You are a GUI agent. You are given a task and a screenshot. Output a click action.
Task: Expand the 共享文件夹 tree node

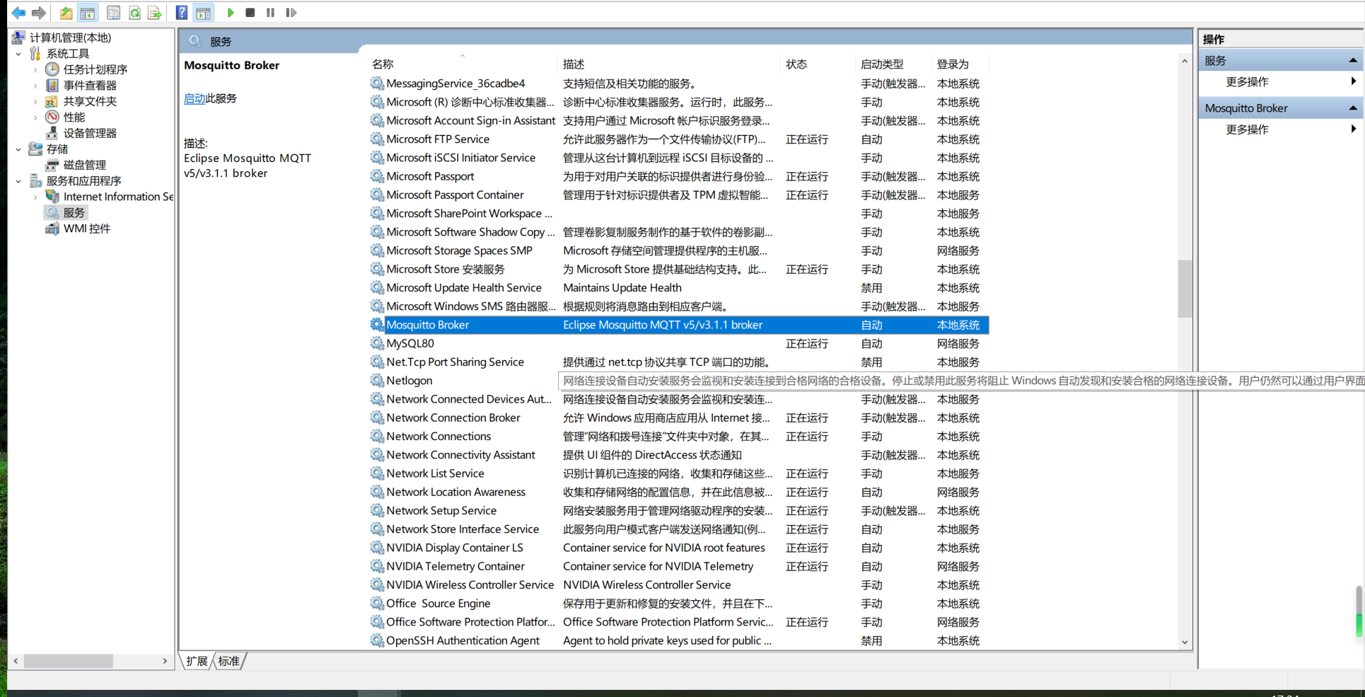[35, 101]
